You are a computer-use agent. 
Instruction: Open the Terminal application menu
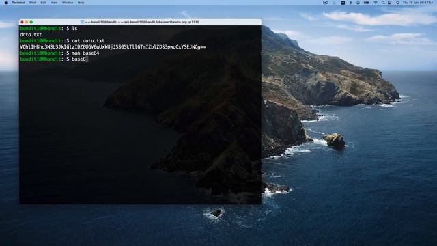click(18, 3)
